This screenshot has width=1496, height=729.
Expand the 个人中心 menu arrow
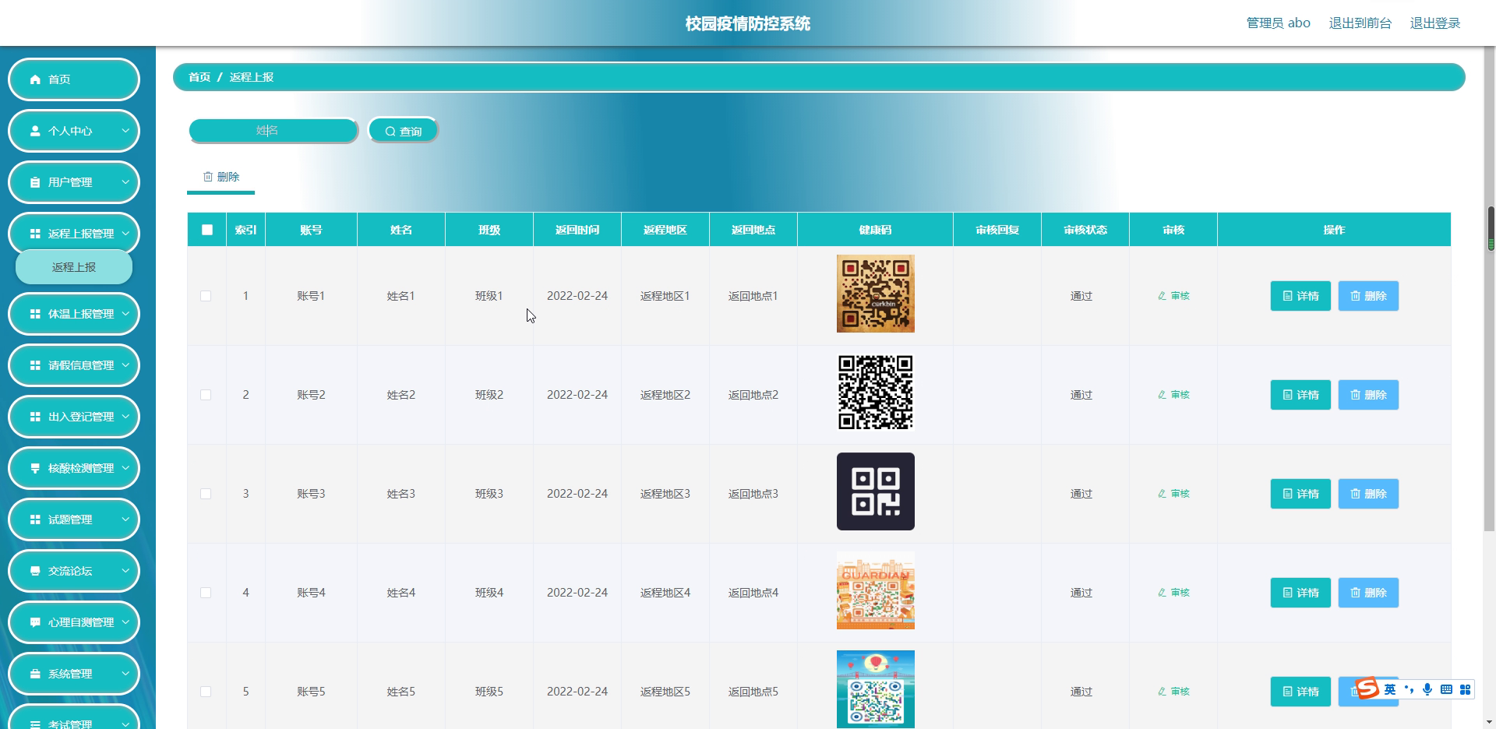point(125,131)
